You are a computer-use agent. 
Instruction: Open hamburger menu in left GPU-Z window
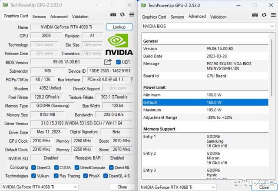click(x=132, y=14)
